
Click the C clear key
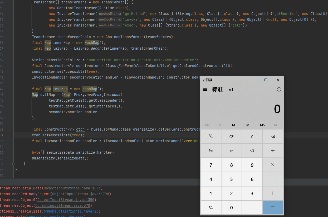252,136
